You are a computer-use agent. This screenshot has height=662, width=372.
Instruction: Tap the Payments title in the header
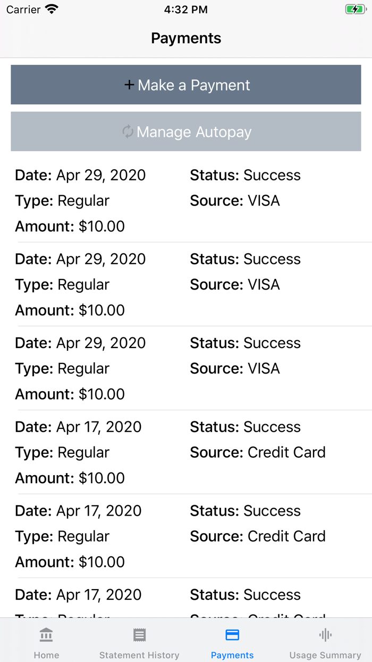186,38
